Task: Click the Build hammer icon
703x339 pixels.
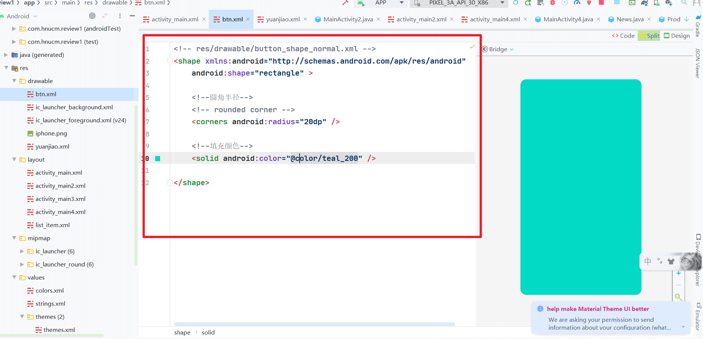Action: [345, 3]
